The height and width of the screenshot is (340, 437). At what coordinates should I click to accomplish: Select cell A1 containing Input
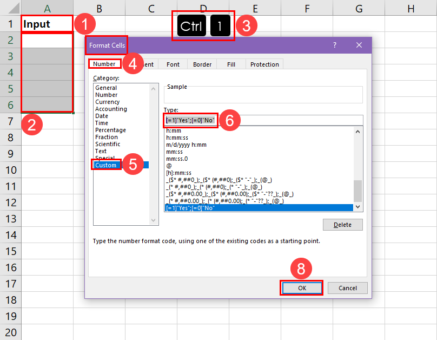point(47,24)
